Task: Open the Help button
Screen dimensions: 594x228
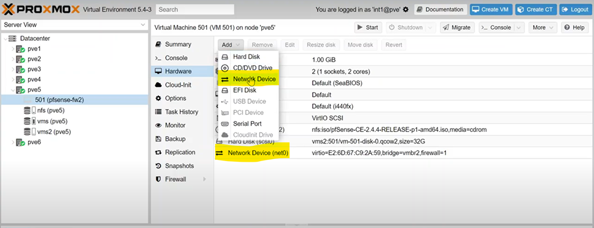Action: [575, 27]
